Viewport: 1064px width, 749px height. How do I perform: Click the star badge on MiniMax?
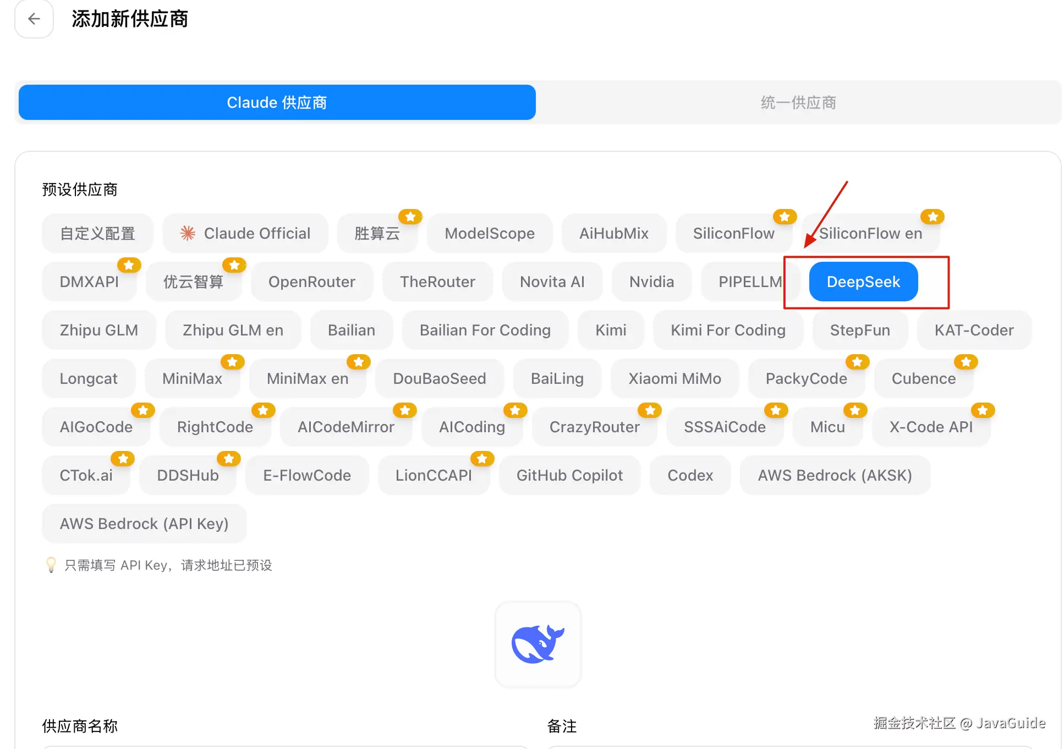coord(232,362)
